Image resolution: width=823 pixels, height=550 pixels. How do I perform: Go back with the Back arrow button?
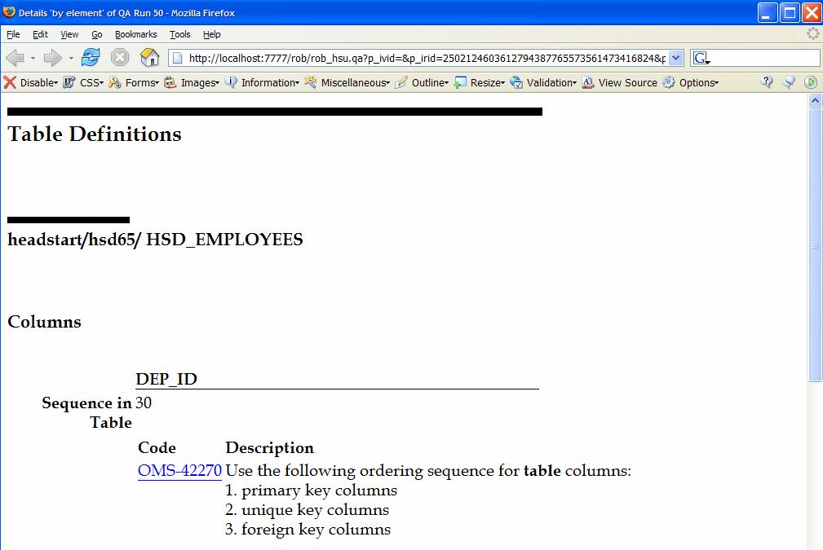[15, 58]
